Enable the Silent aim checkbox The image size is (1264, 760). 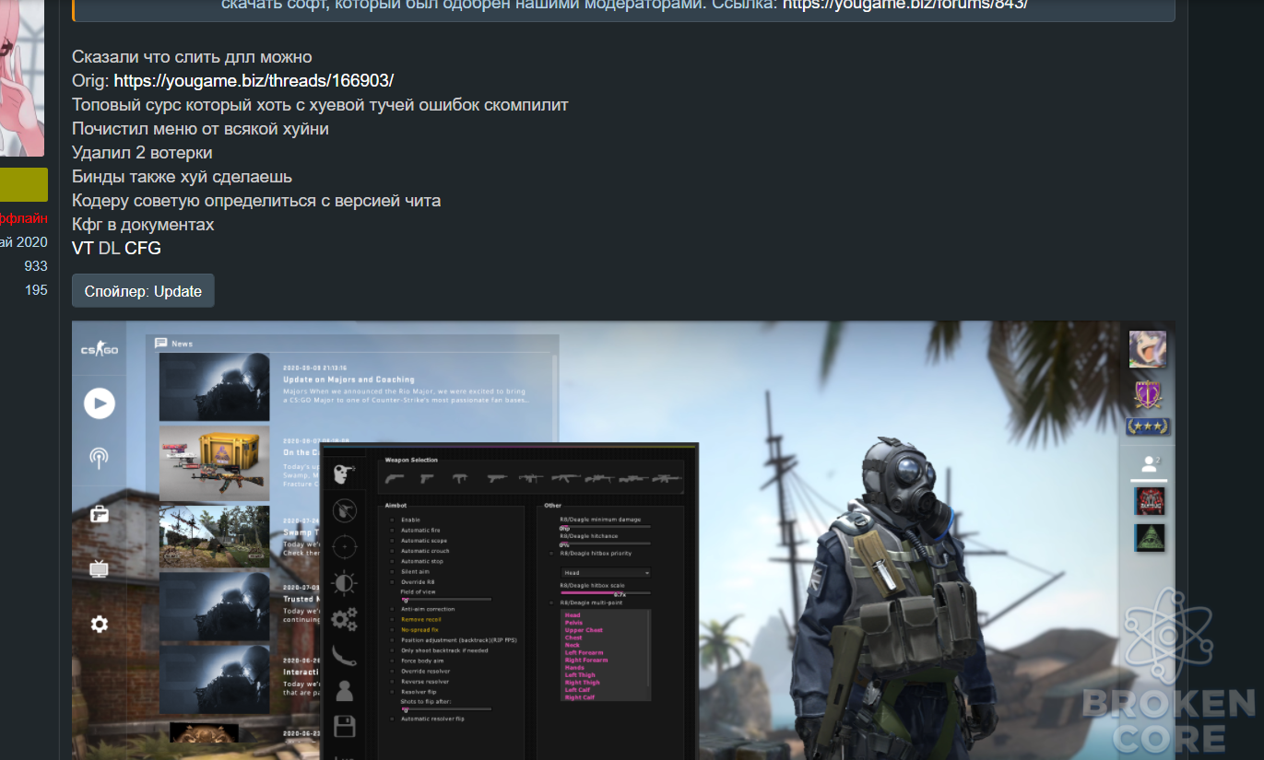coord(392,572)
